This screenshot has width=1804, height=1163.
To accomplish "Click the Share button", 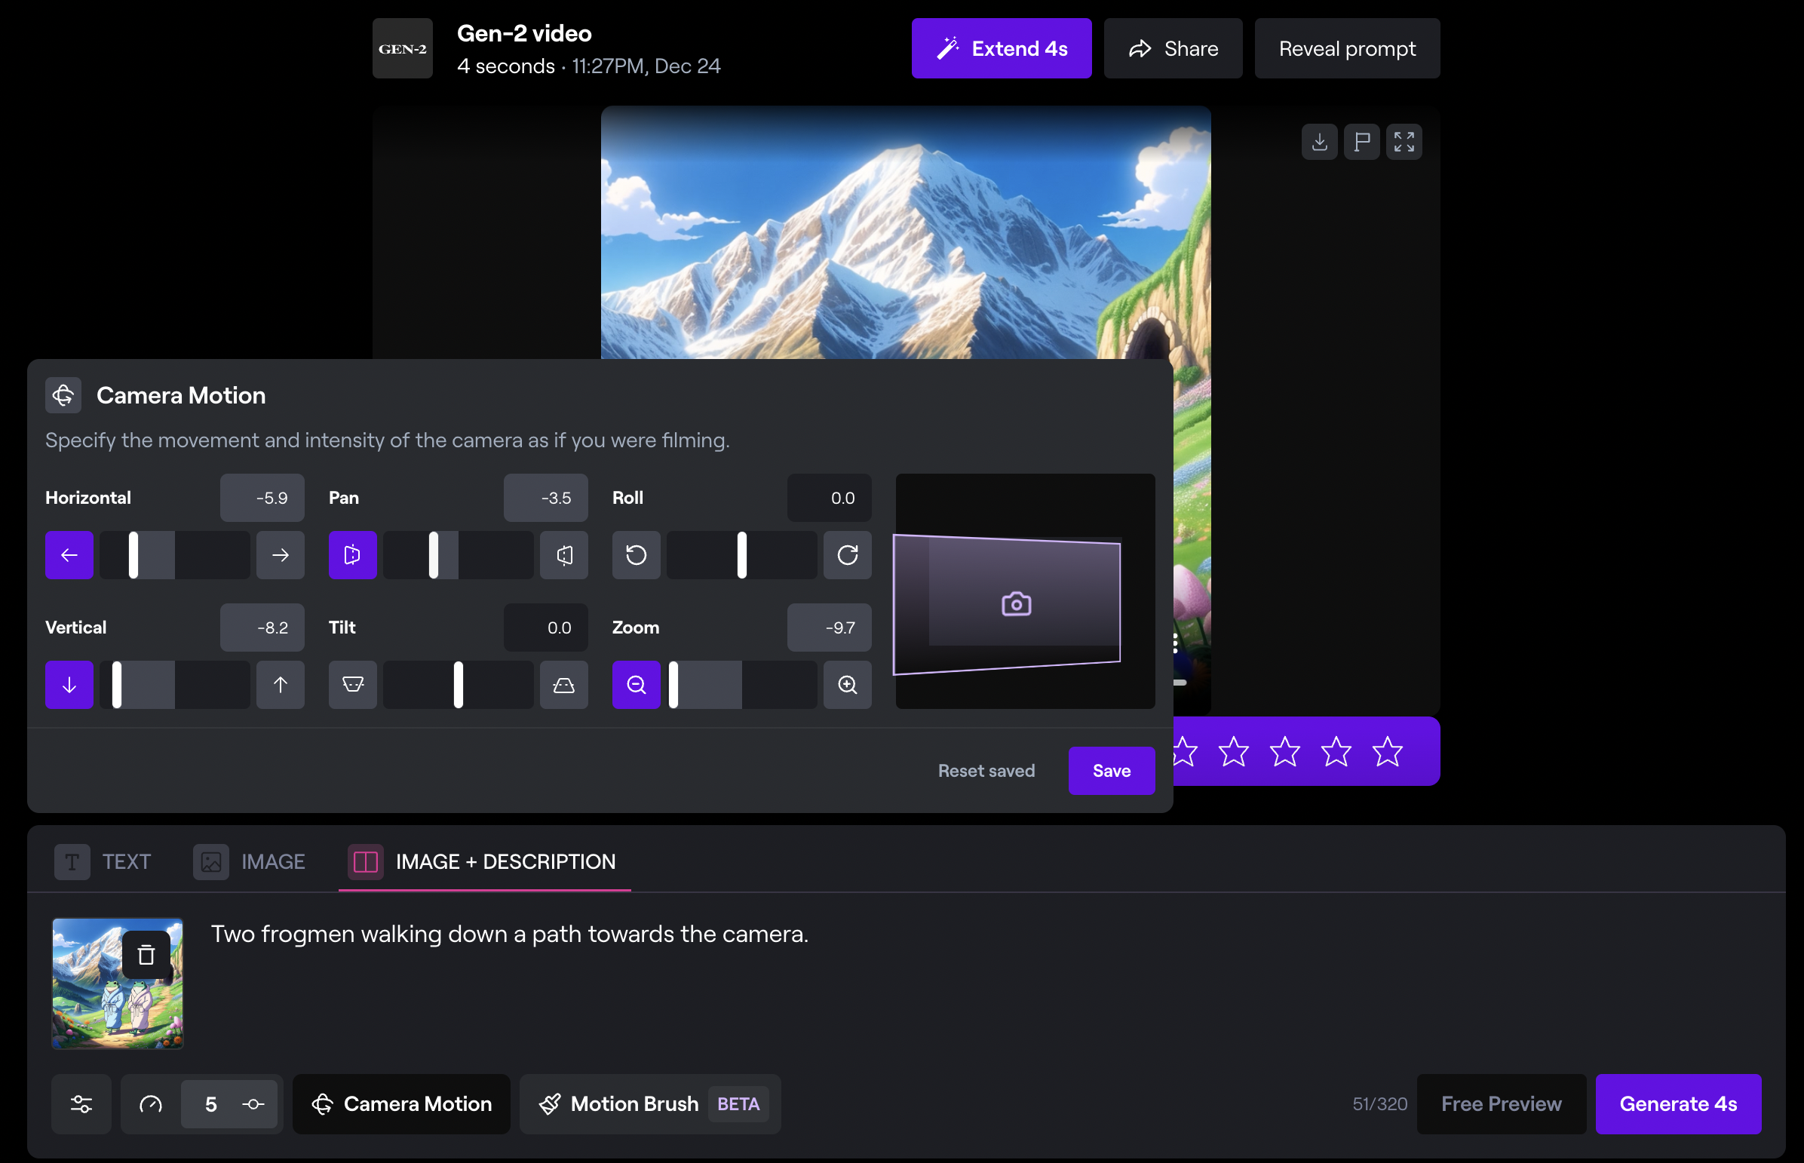I will (1173, 48).
